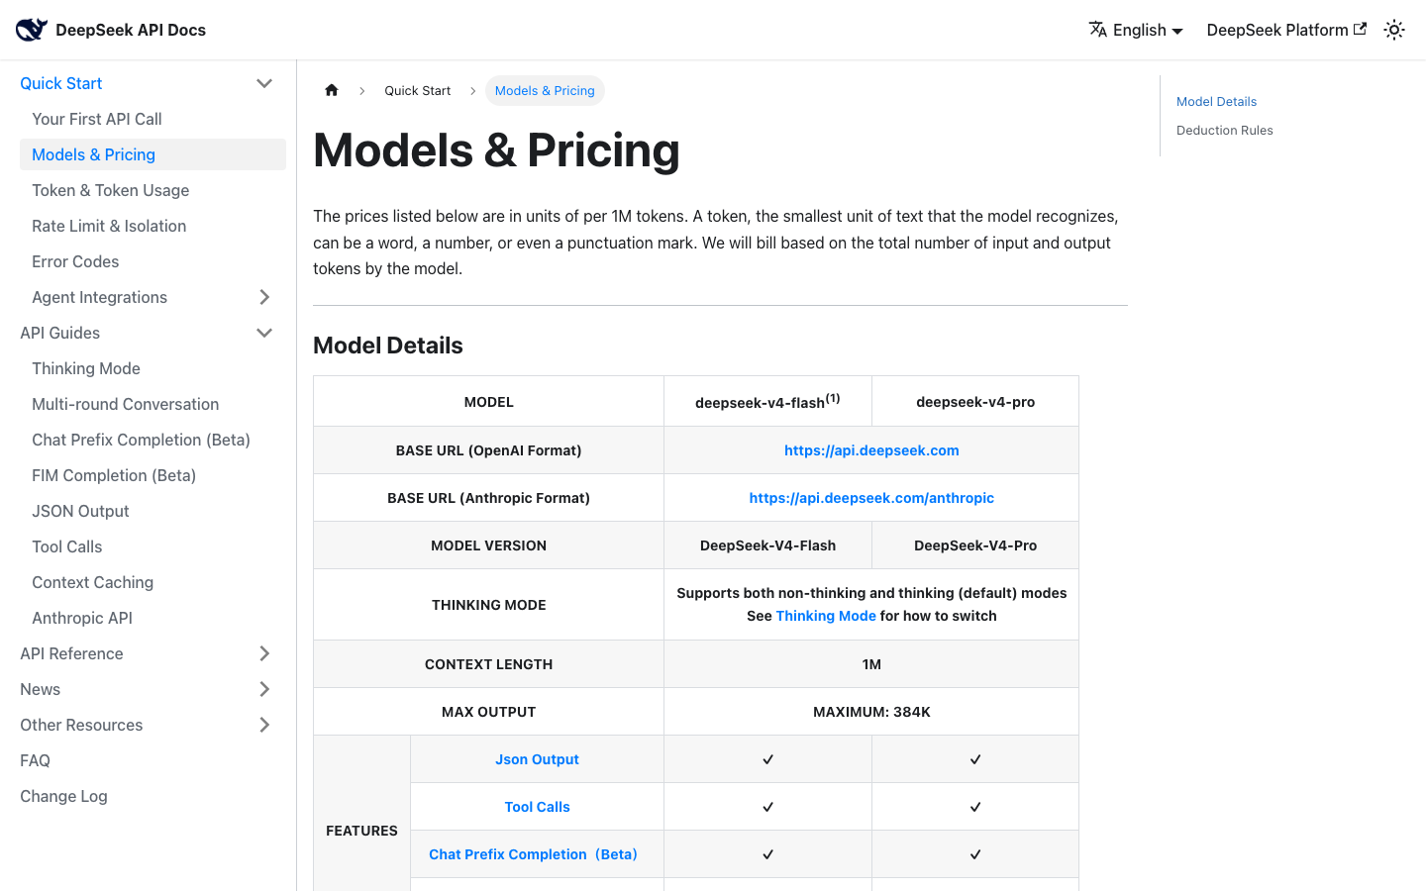Open Your First API Call page
This screenshot has width=1426, height=891.
tap(97, 119)
